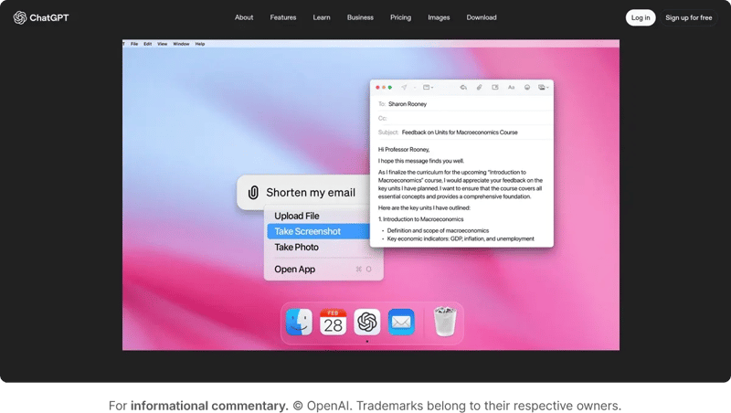Click the 'Shorten my email' prompt text
The image size is (731, 413).
pos(311,193)
